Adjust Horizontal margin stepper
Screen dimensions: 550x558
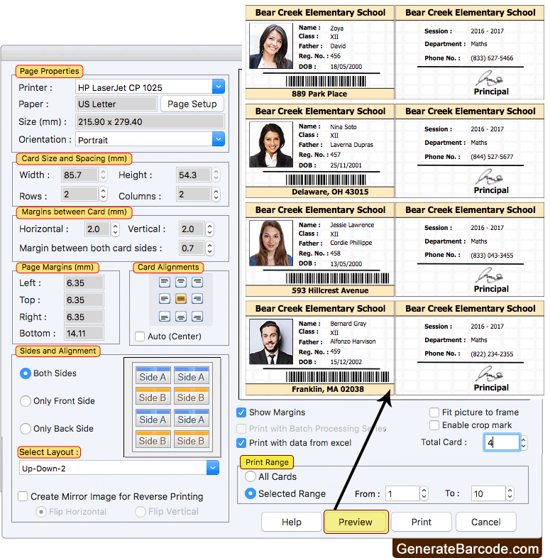pos(115,229)
